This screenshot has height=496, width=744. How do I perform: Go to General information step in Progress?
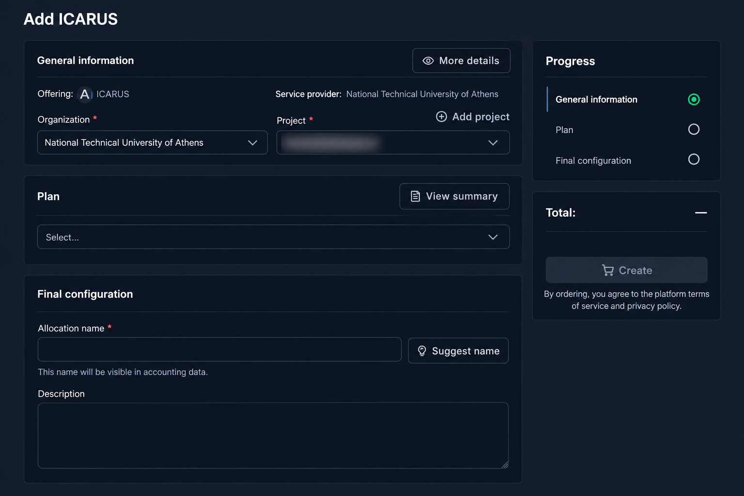[627, 99]
